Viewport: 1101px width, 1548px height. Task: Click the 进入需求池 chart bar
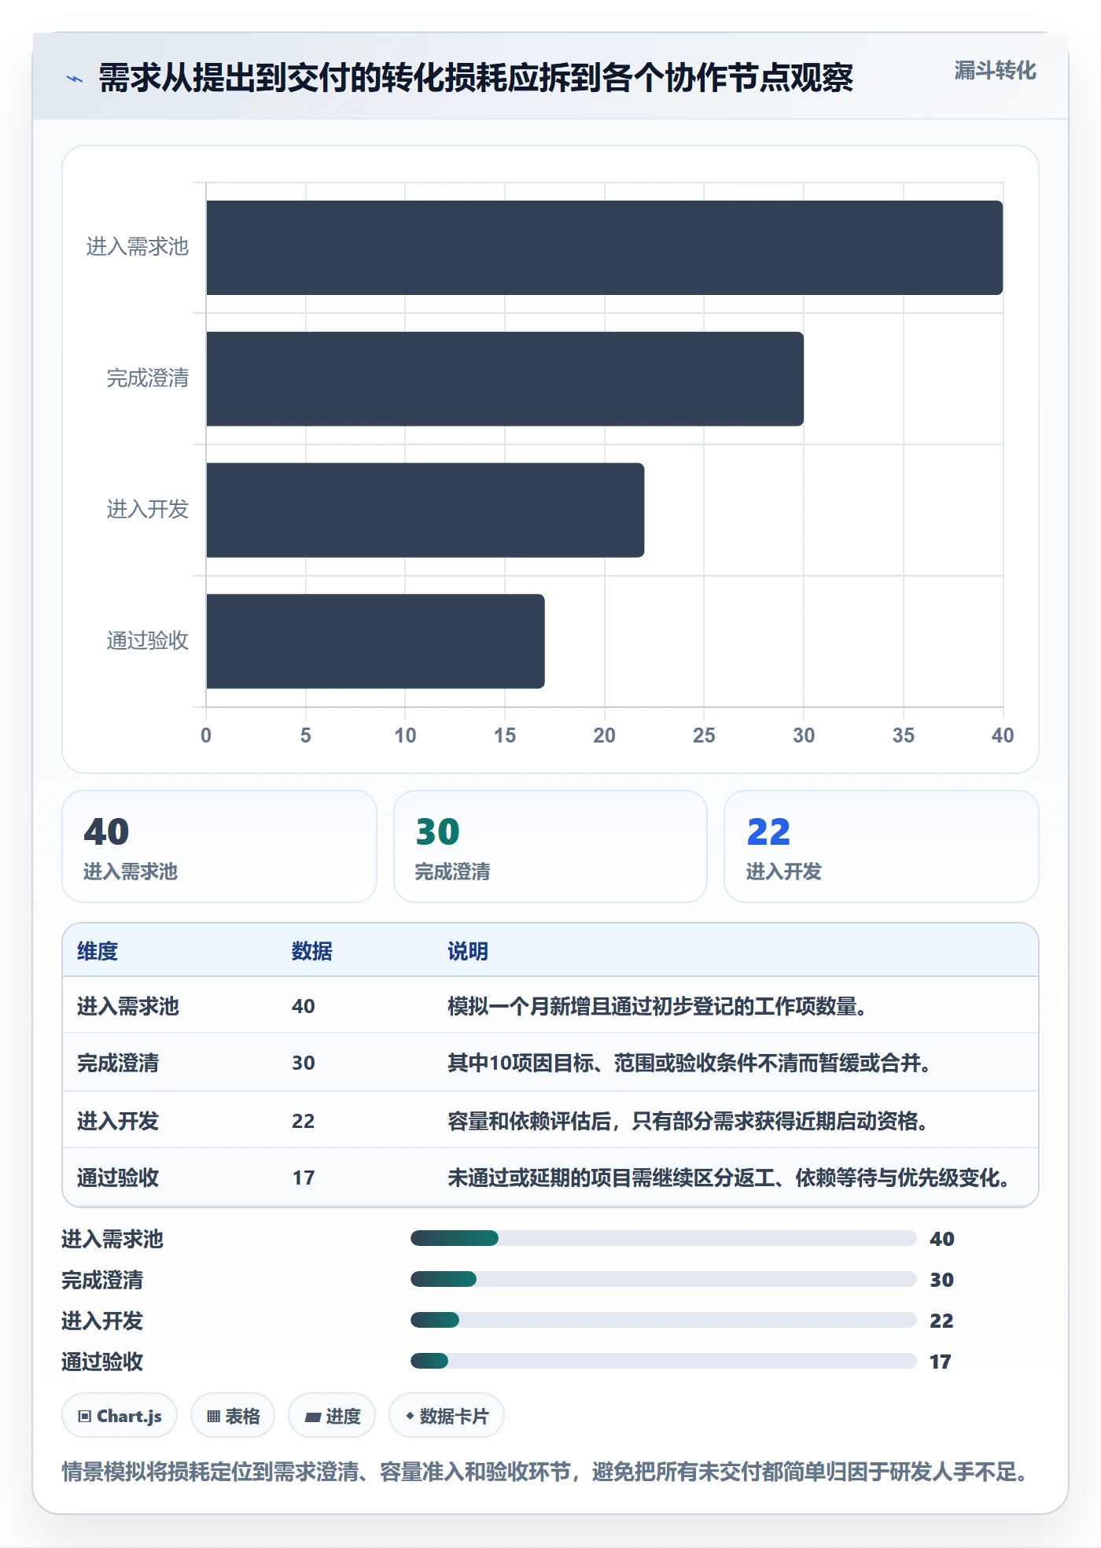coord(604,248)
